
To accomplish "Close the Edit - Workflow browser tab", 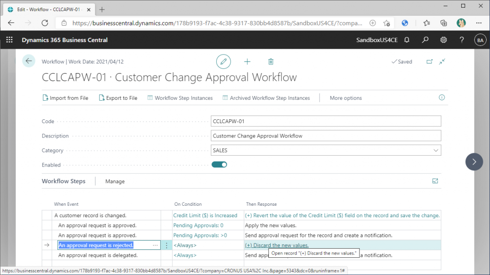I will pyautogui.click(x=89, y=10).
